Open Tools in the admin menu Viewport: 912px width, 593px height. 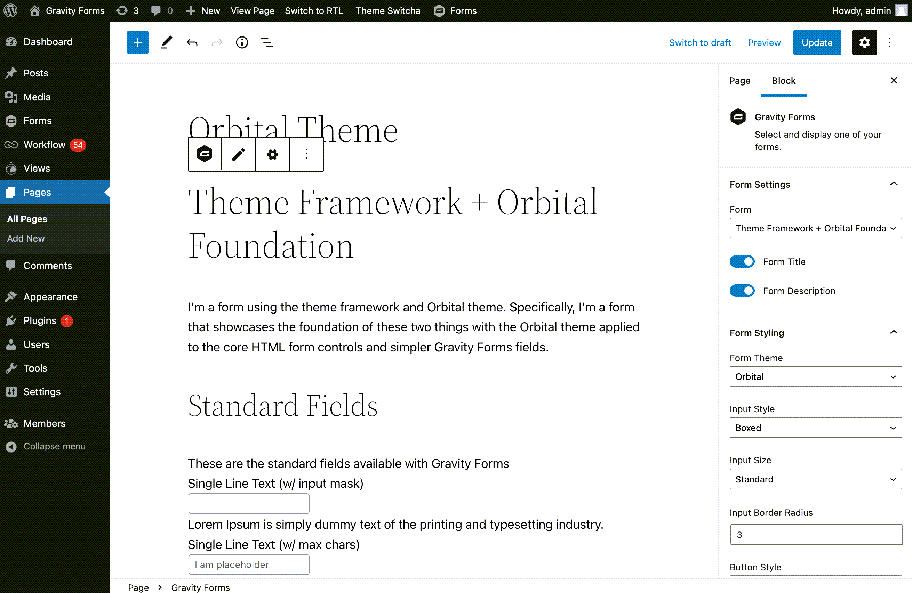[55, 368]
